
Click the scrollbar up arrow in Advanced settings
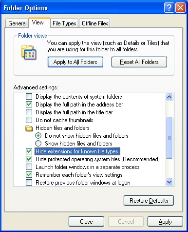[169, 97]
